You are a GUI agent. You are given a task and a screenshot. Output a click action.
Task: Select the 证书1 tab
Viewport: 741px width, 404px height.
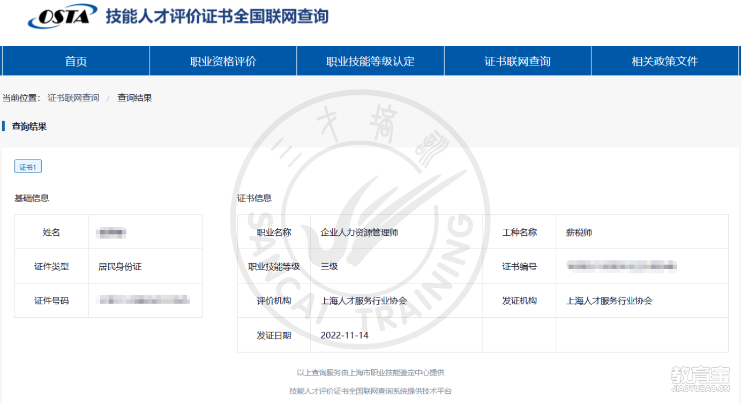click(28, 167)
